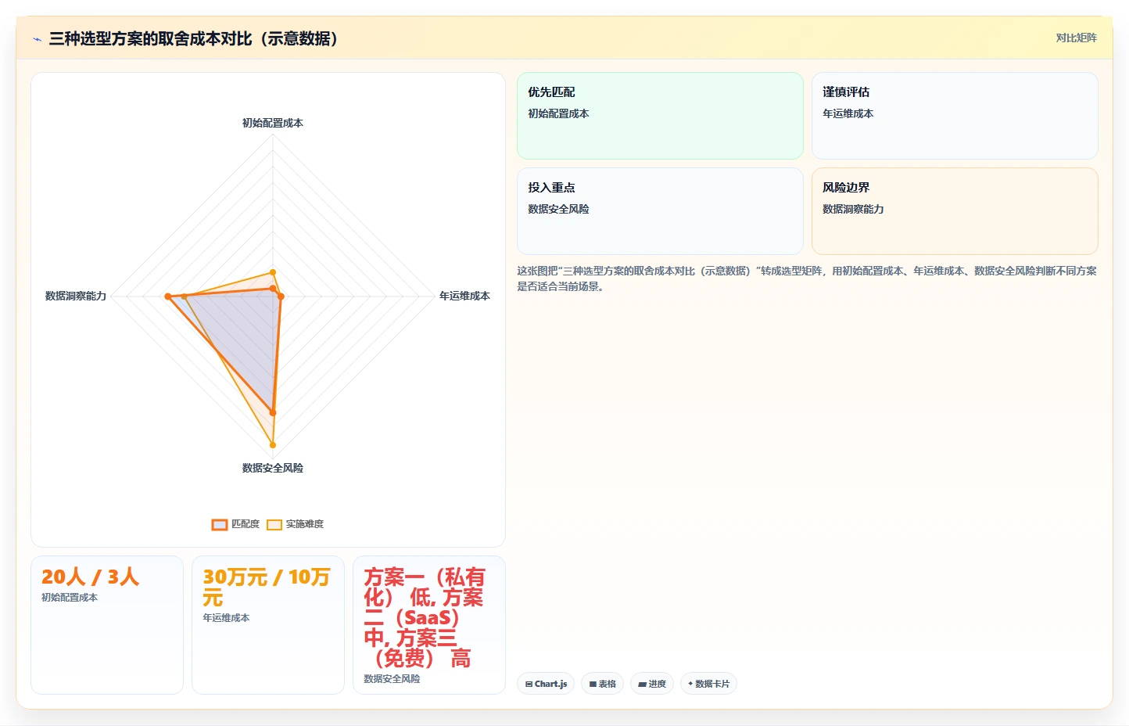This screenshot has width=1129, height=726.
Task: Open the 谨慎评估 card
Action: click(955, 116)
